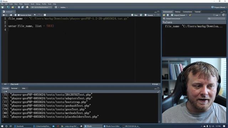
Task: Maximize the Console pane
Action: (x=158, y=89)
